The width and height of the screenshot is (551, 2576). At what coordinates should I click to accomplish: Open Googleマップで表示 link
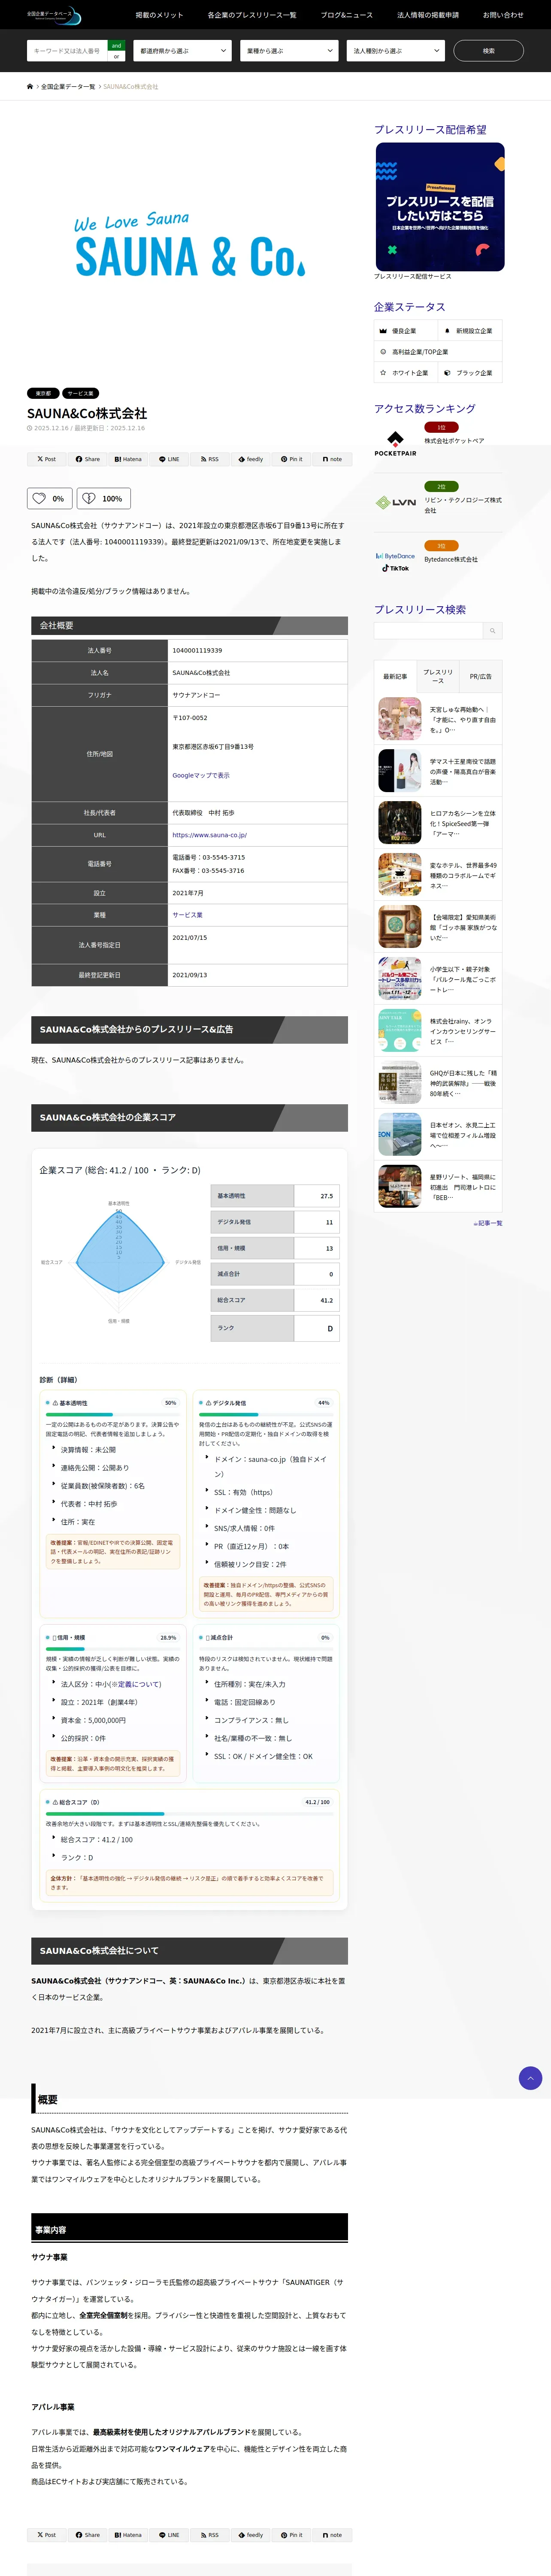pos(200,775)
